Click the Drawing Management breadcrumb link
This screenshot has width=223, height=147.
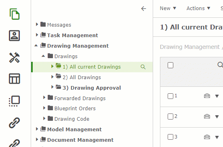(x=190, y=47)
